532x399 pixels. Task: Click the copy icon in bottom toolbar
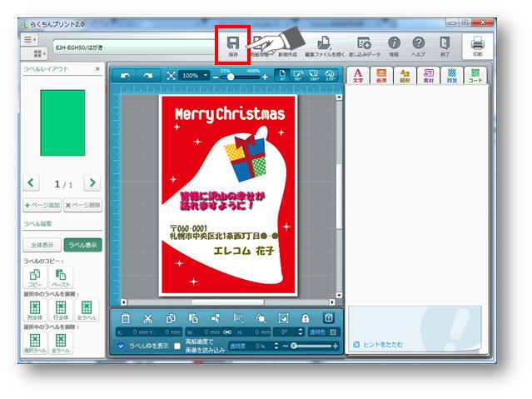tap(171, 318)
